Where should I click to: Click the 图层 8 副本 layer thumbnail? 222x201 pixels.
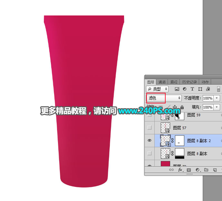point(165,153)
